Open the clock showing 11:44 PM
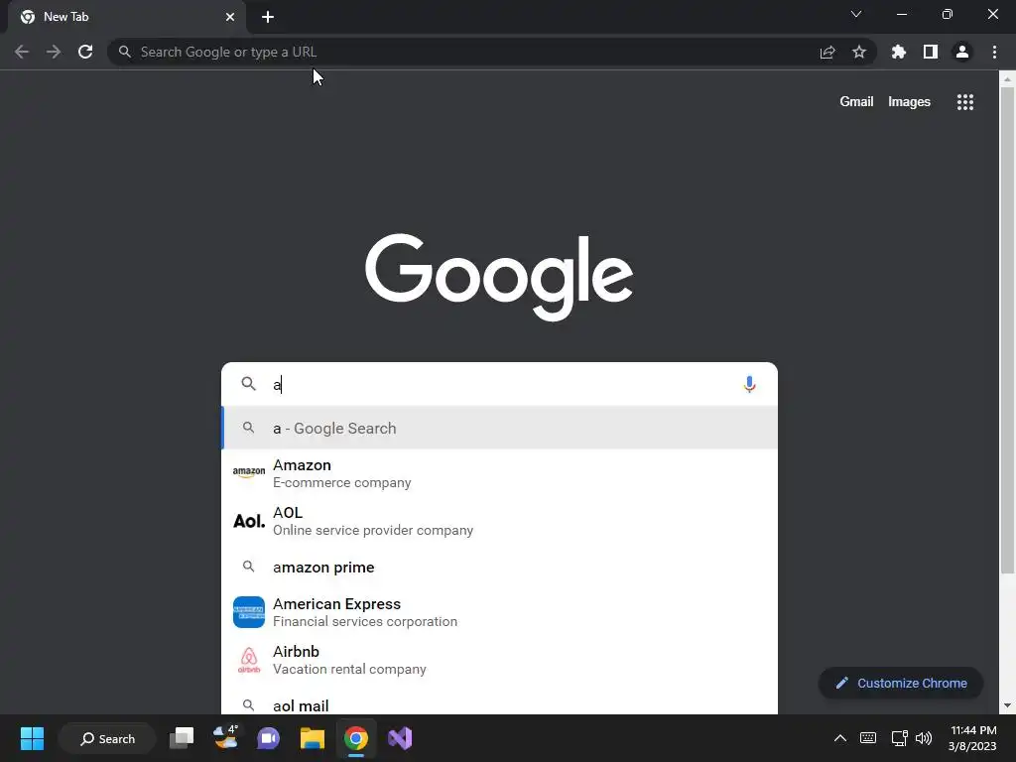 pyautogui.click(x=972, y=738)
